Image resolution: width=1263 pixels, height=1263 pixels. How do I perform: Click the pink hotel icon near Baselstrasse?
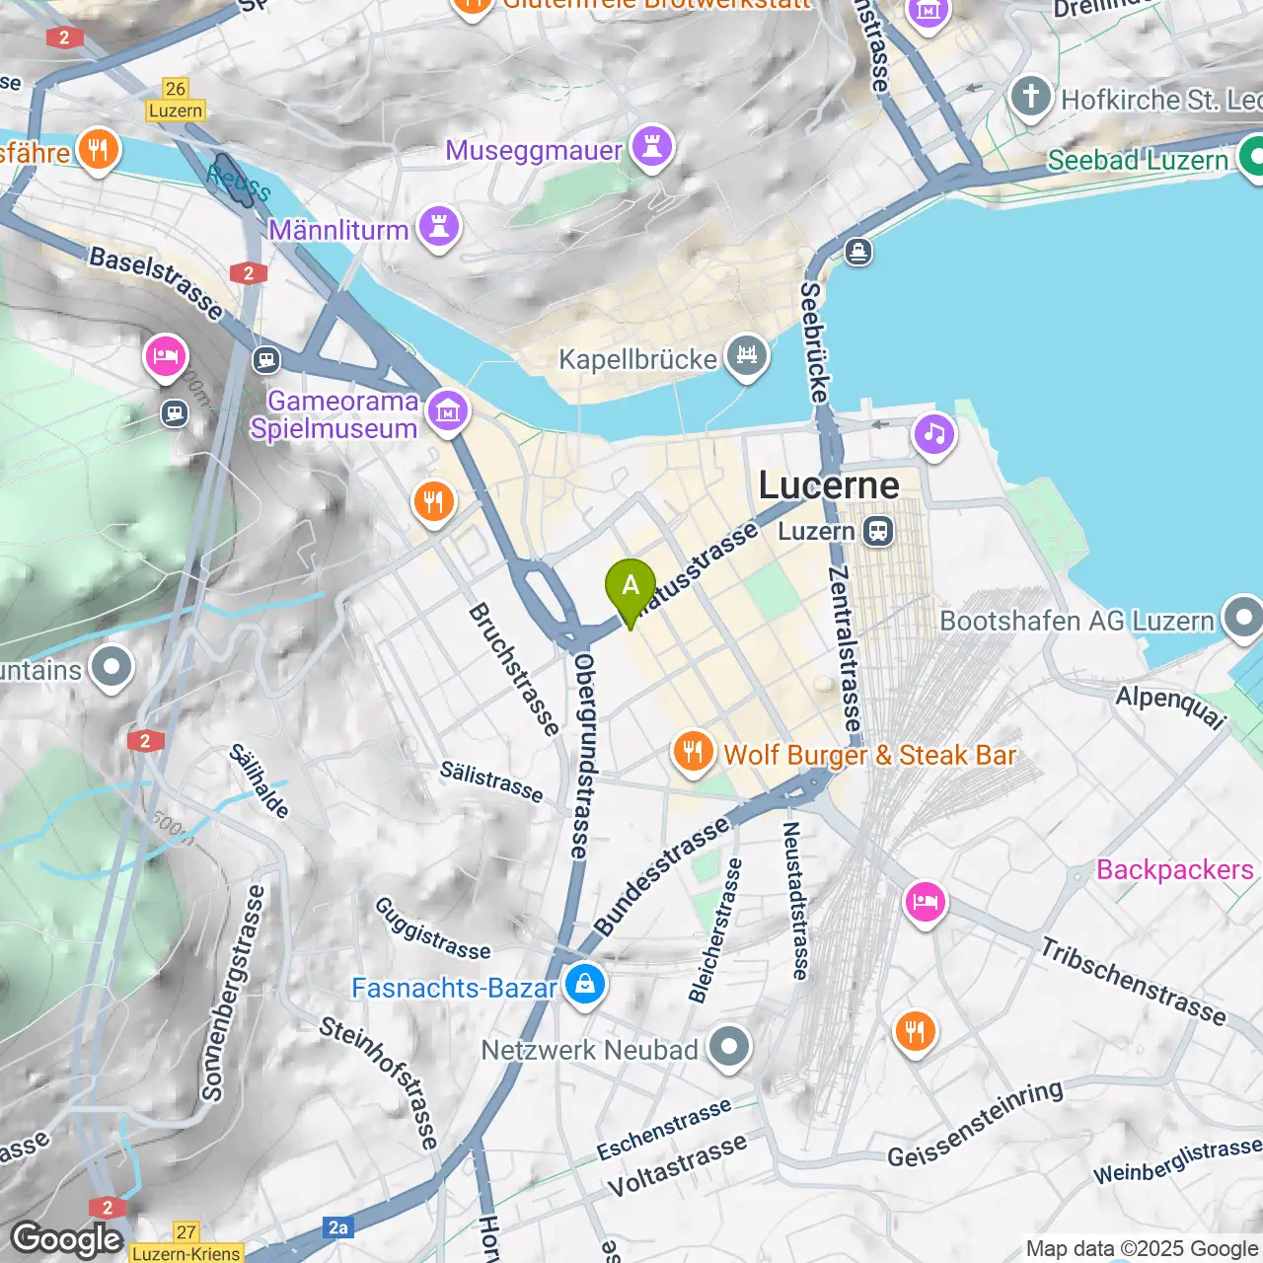tap(166, 356)
